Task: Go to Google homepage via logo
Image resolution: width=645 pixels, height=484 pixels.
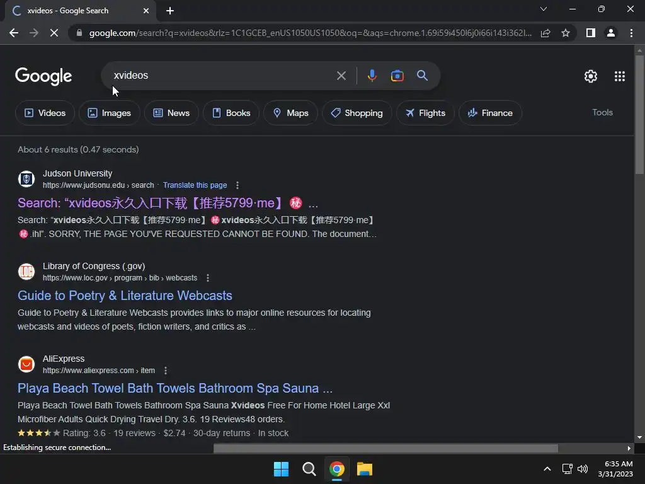Action: [x=43, y=76]
